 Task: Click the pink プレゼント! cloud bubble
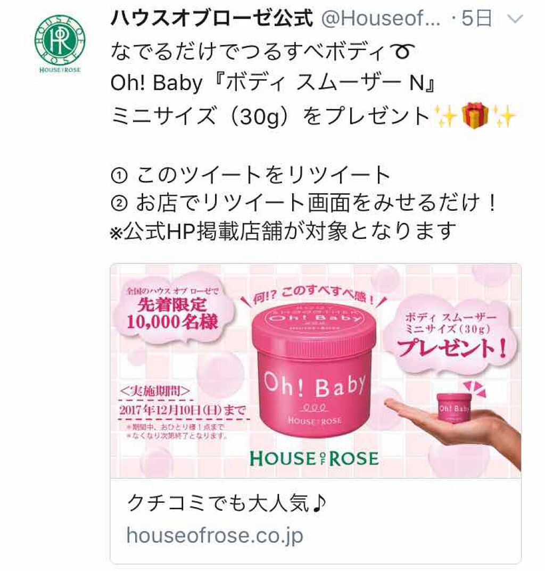pyautogui.click(x=452, y=335)
